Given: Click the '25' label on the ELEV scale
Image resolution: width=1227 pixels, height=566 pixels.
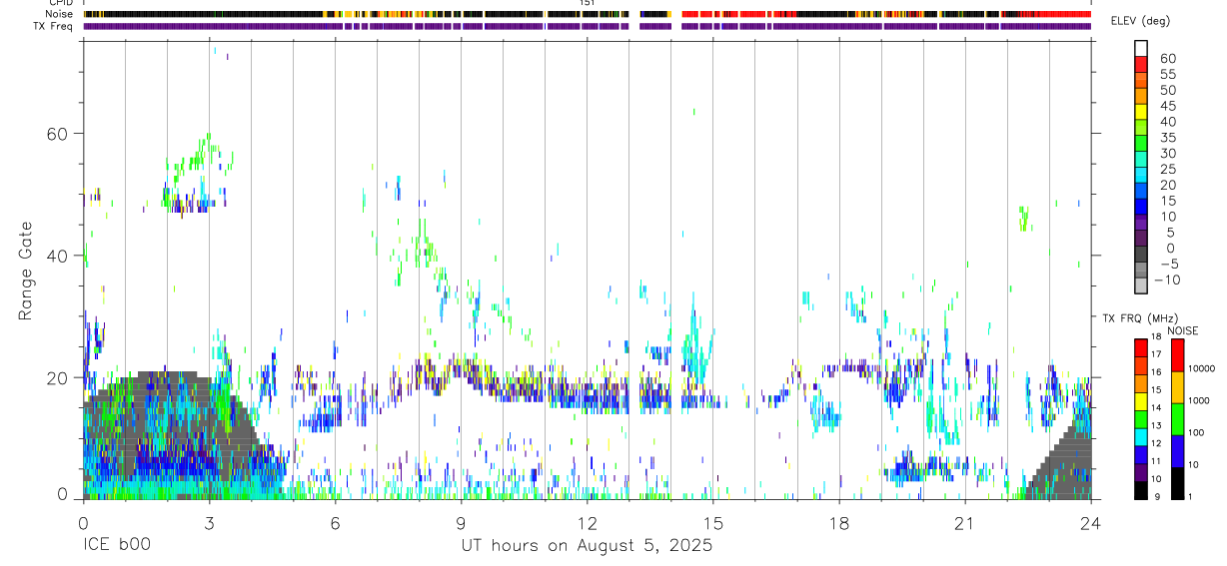Looking at the screenshot, I should point(1167,169).
